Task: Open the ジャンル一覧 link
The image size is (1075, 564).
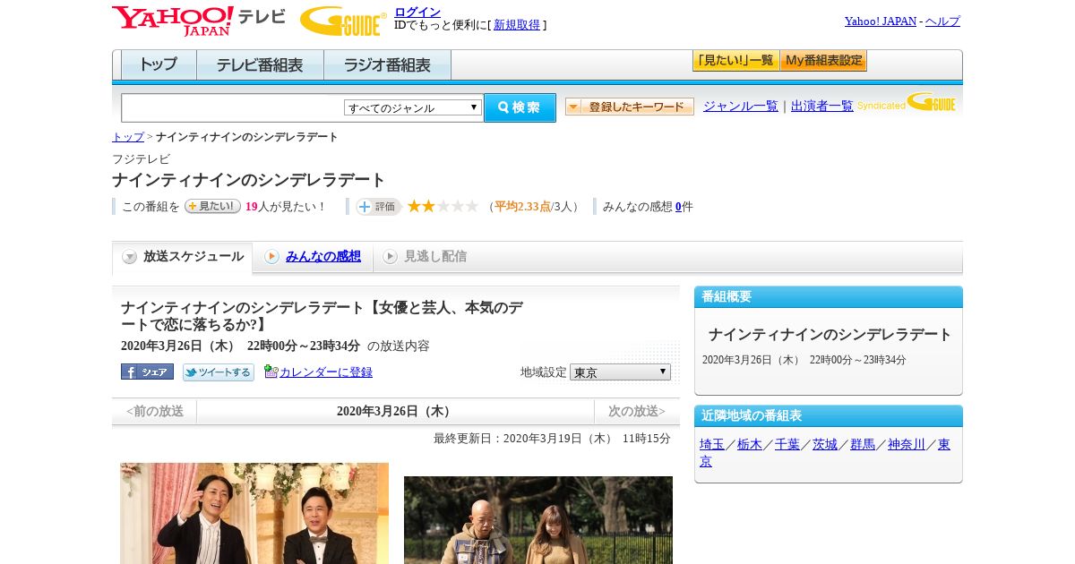Action: (740, 107)
